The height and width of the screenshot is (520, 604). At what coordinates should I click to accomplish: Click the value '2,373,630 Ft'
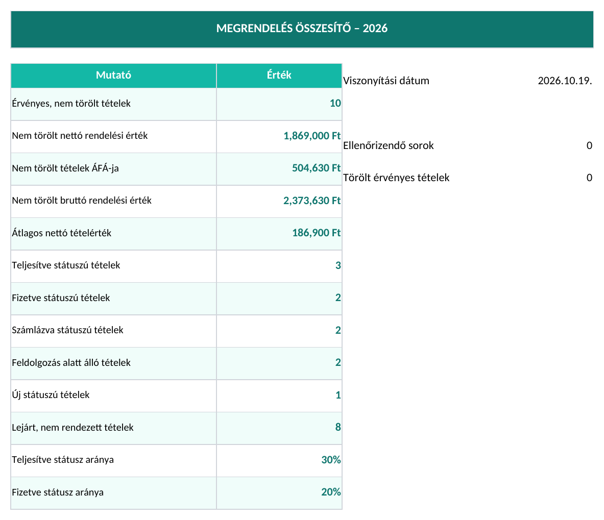tap(279, 201)
